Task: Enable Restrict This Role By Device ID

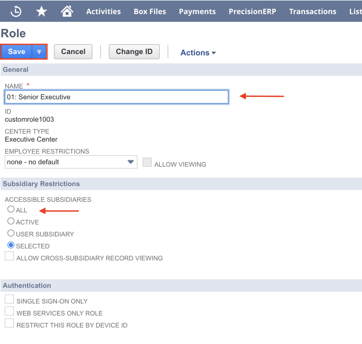Action: point(10,323)
